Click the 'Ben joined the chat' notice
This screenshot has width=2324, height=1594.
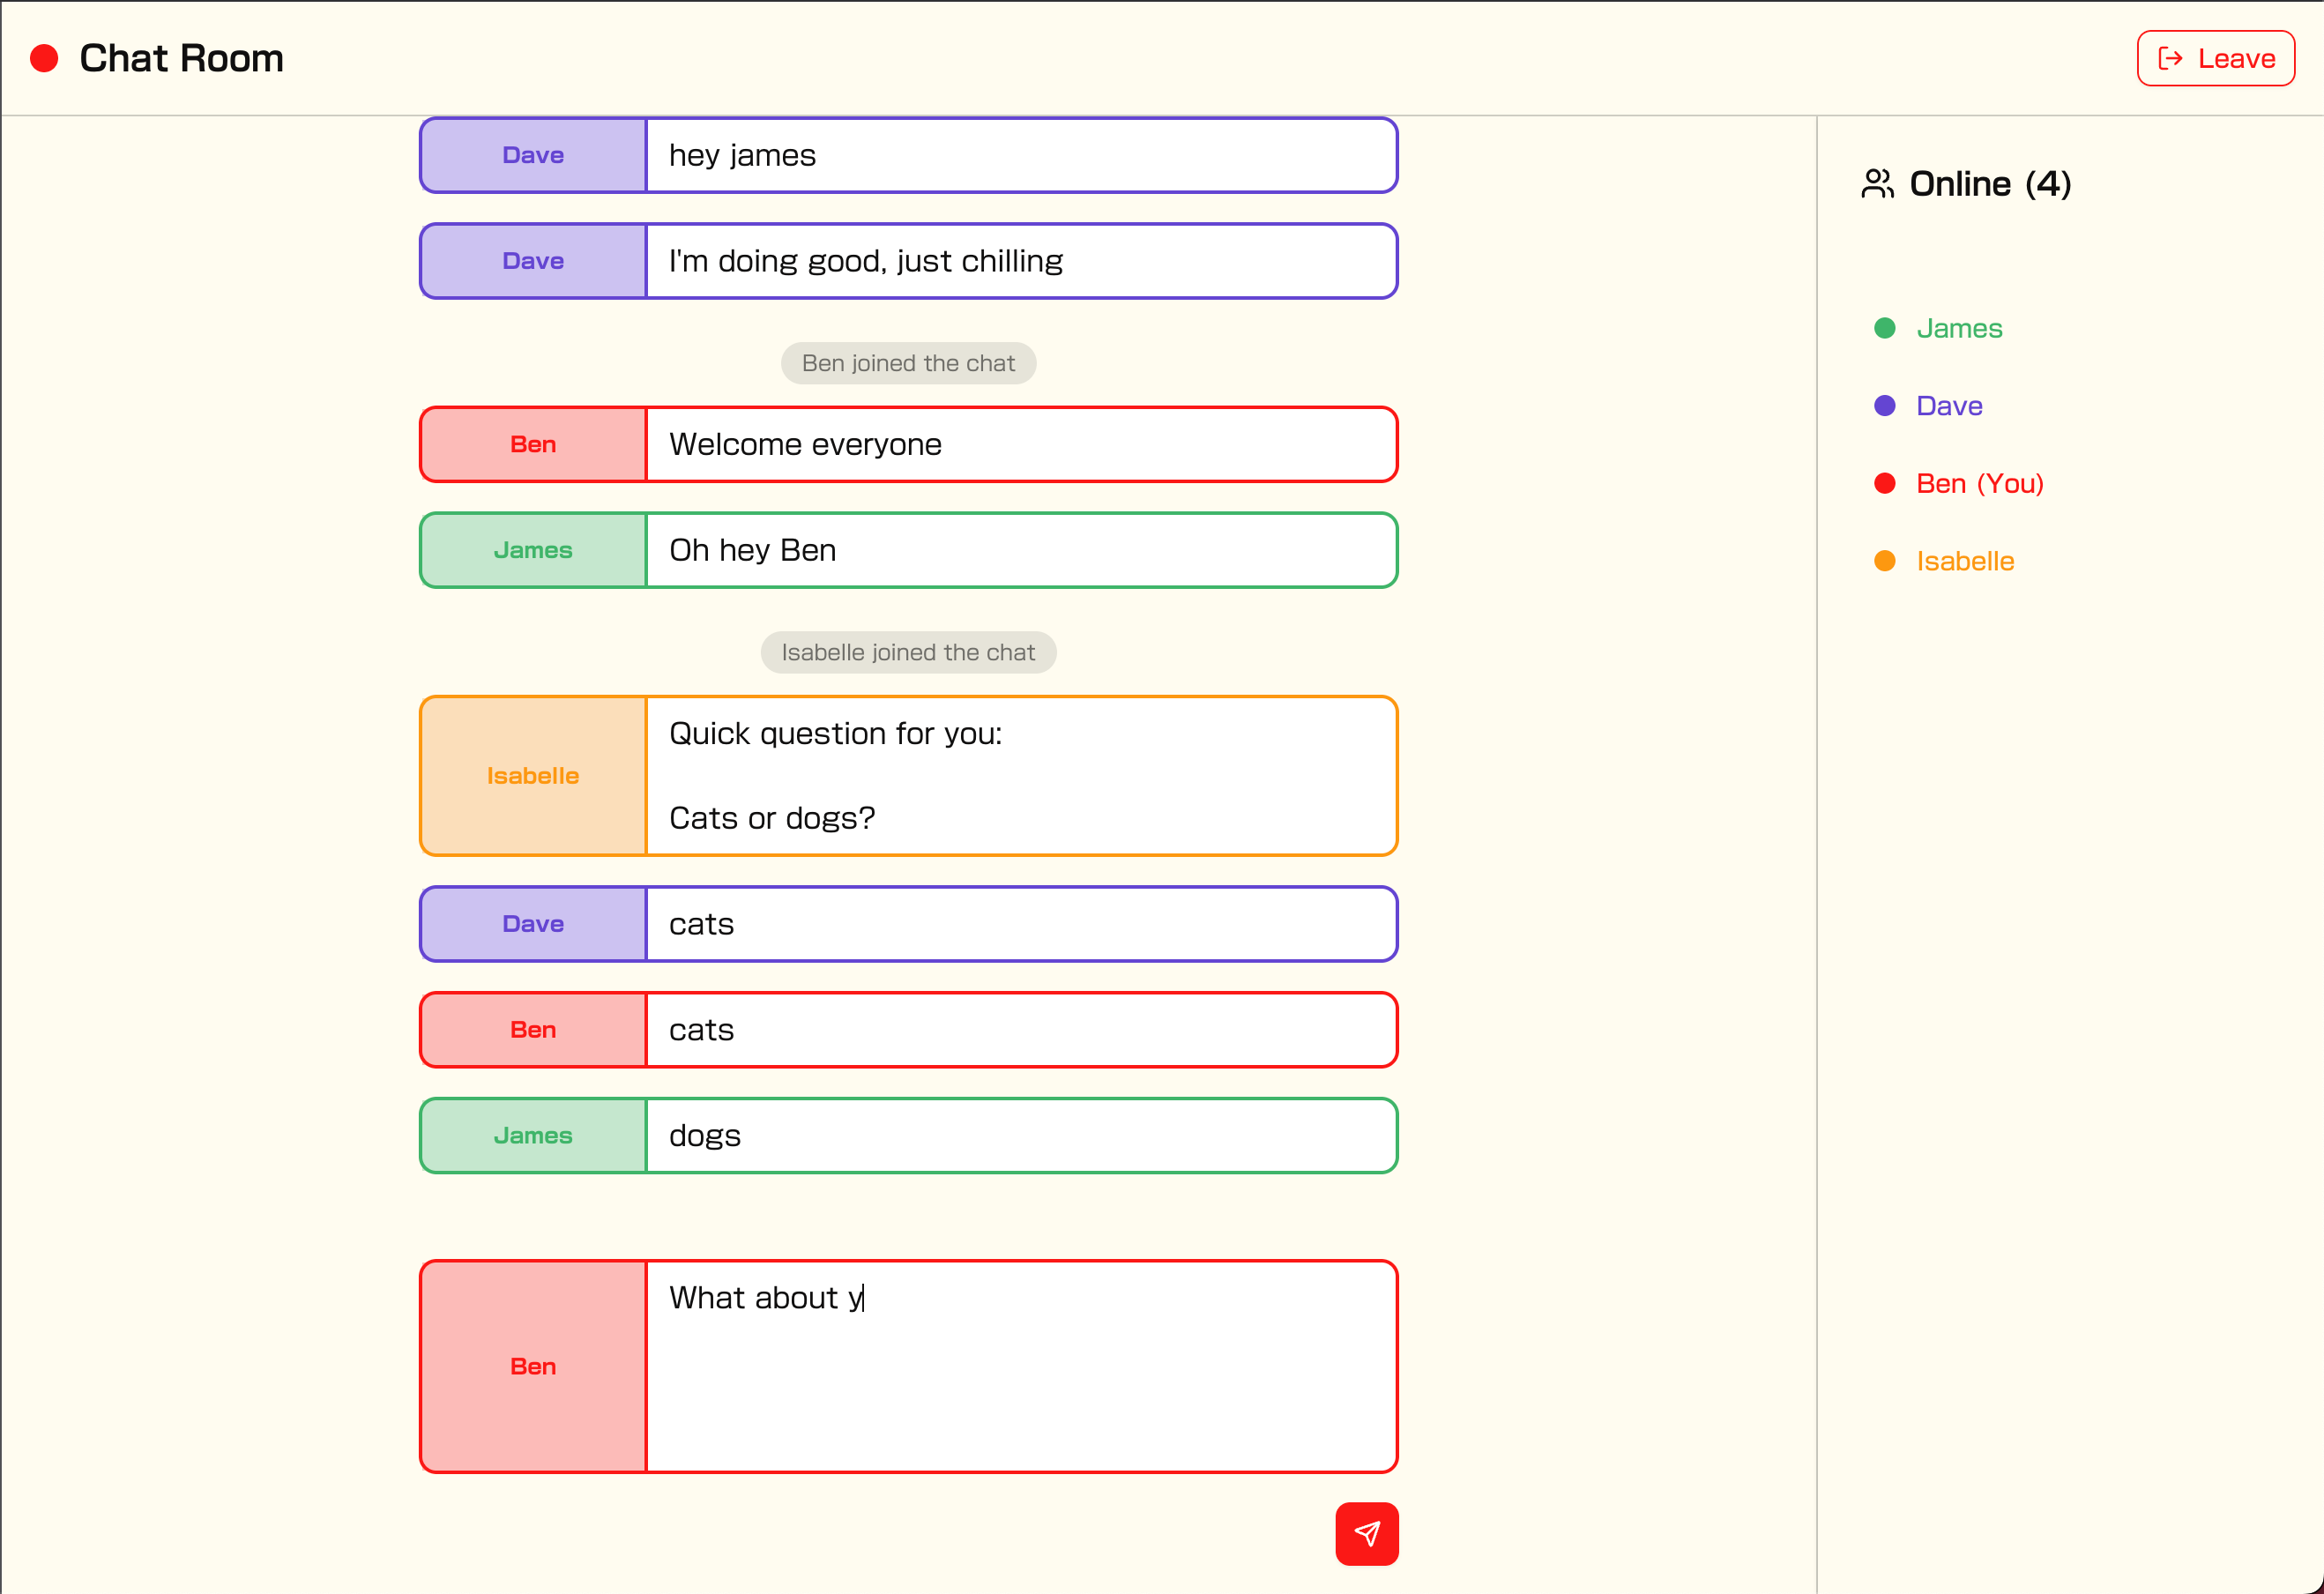(908, 363)
